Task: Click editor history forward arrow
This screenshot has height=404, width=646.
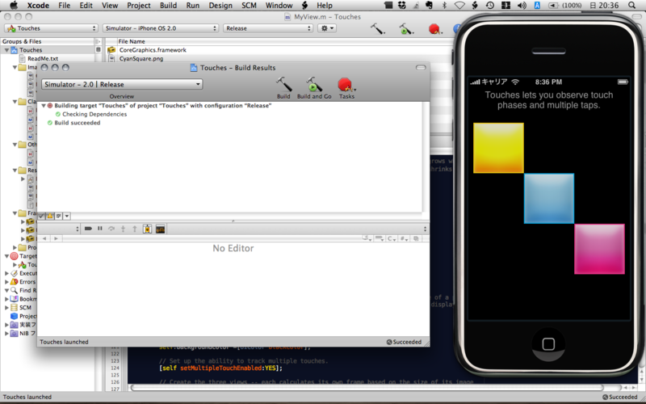Action: pos(56,238)
